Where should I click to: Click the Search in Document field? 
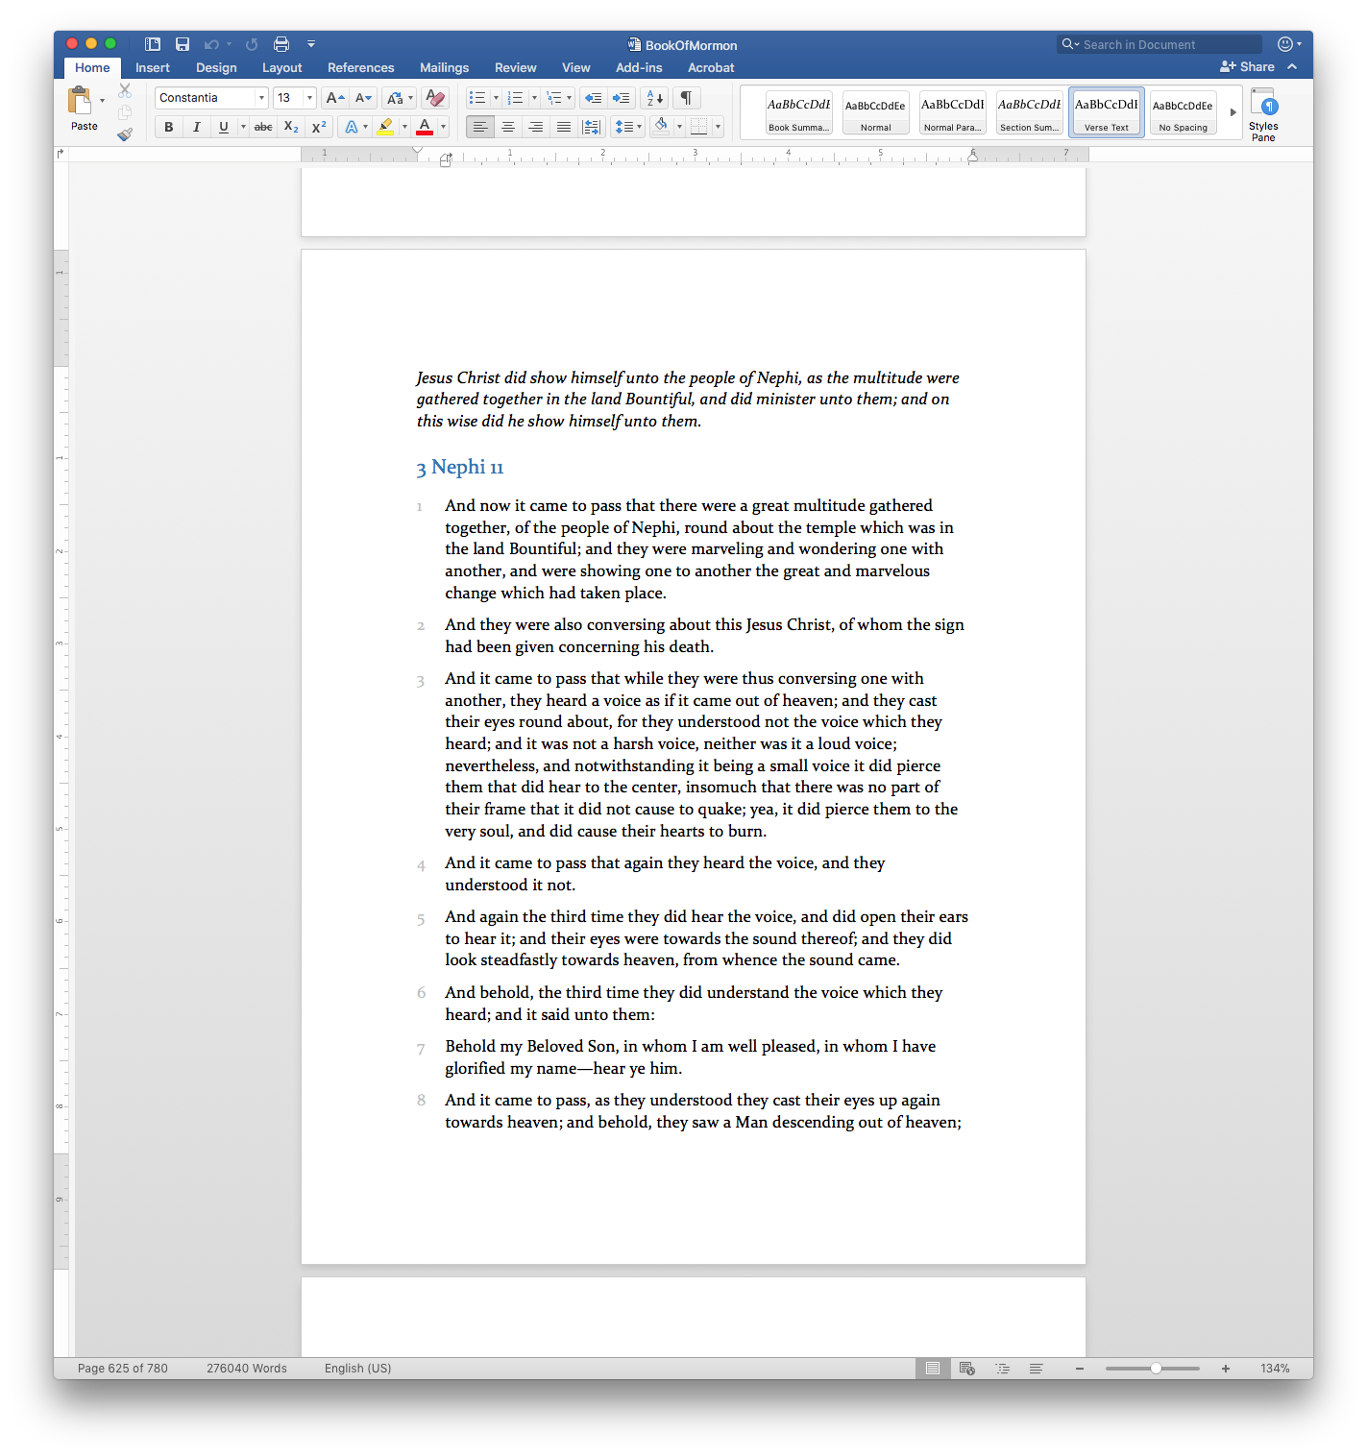pos(1160,44)
